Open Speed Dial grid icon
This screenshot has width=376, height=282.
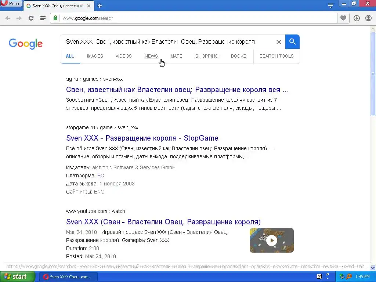tap(43, 18)
